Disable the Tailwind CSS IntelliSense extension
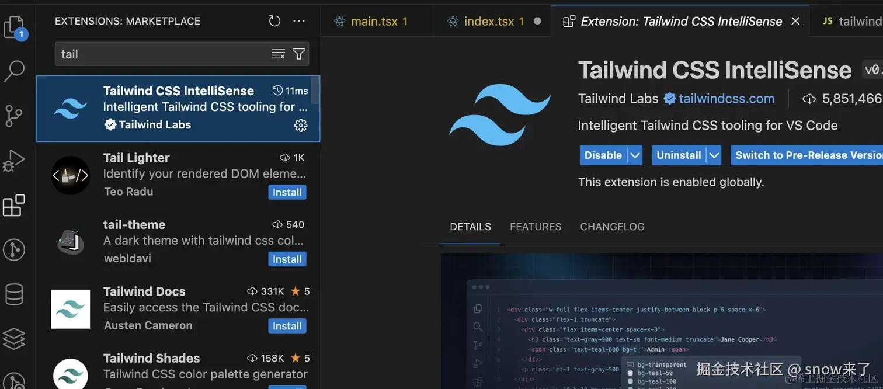This screenshot has height=389, width=883. click(x=603, y=155)
